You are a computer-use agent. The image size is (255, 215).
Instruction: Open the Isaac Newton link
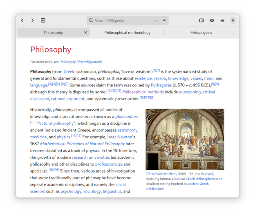[119, 137]
